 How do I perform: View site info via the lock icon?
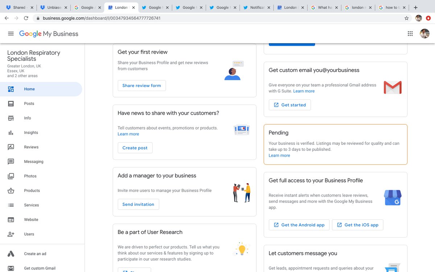click(x=38, y=18)
